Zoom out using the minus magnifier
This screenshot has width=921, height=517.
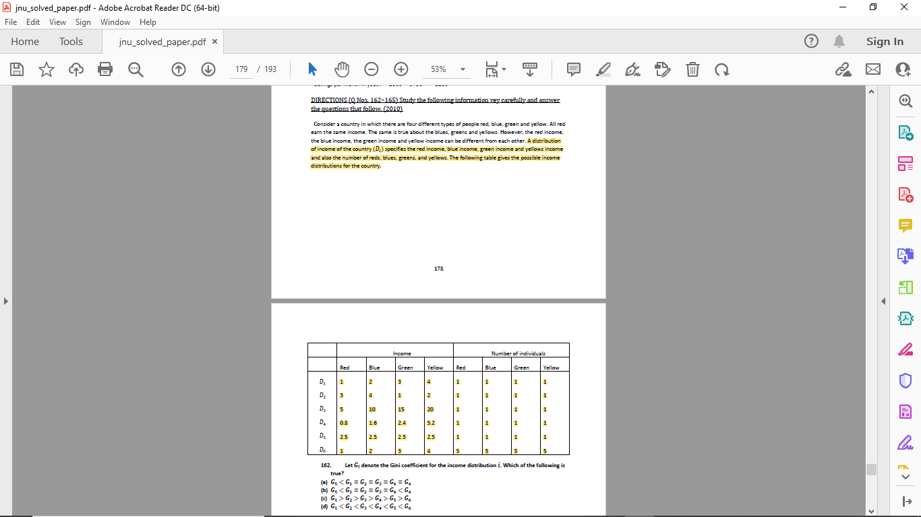click(370, 69)
